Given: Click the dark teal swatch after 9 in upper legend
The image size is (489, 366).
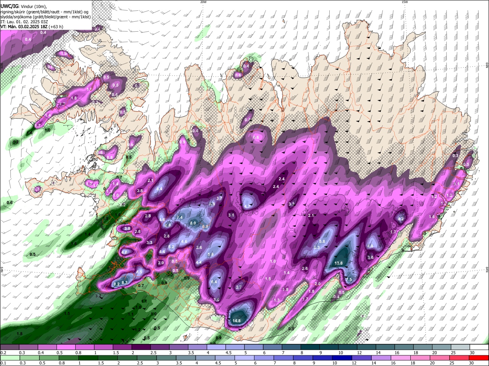Looking at the screenshot, I should [x=329, y=347].
